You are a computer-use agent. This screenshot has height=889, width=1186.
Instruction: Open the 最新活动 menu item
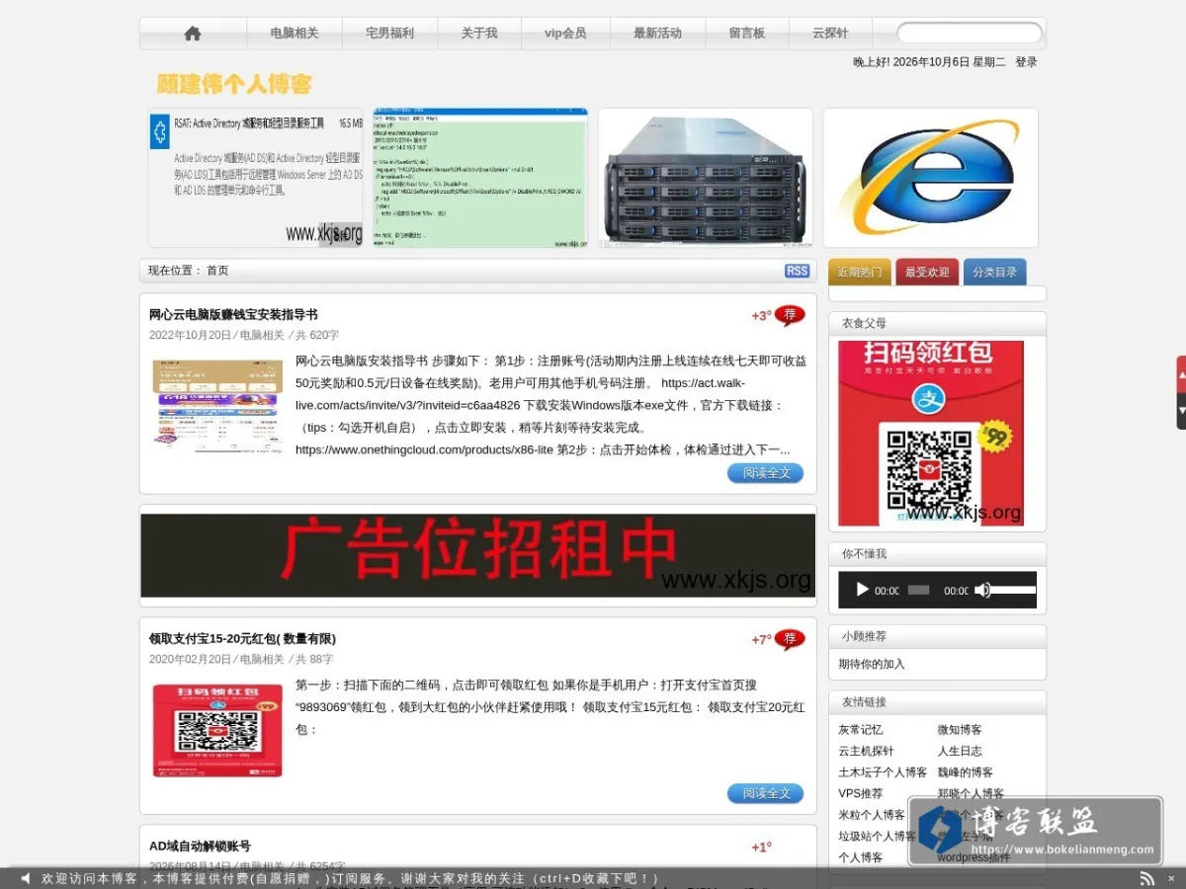tap(657, 34)
